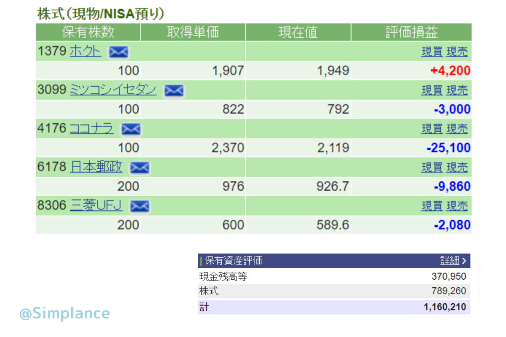Open the ホクト stock link

pyautogui.click(x=85, y=51)
